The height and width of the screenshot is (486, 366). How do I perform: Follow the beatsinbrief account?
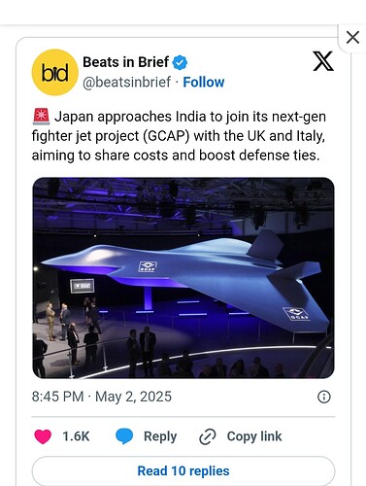click(204, 83)
